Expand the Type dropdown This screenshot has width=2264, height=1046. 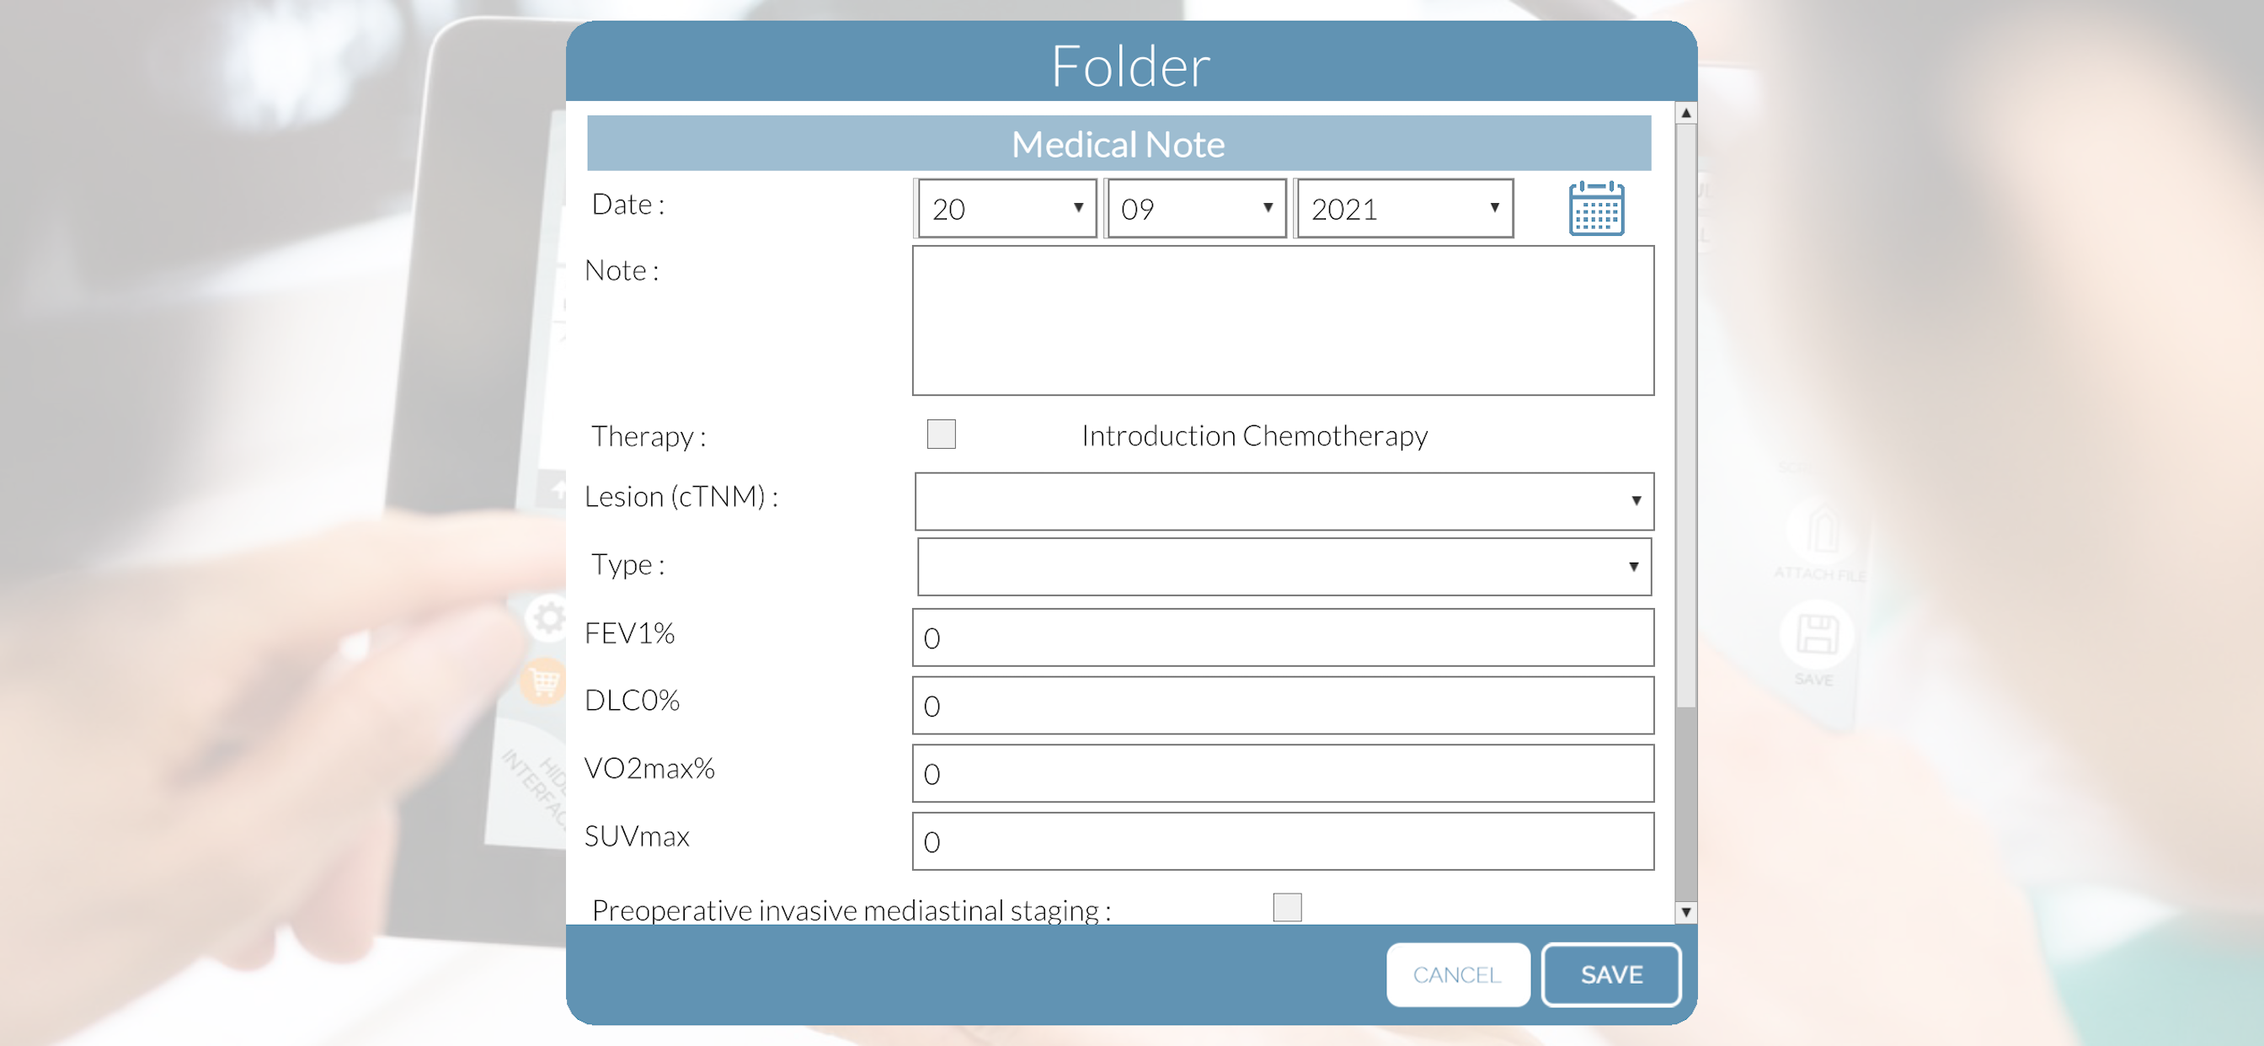click(1284, 567)
